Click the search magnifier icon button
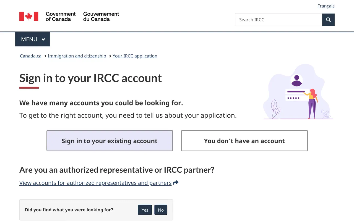This screenshot has height=221, width=354. [x=328, y=20]
